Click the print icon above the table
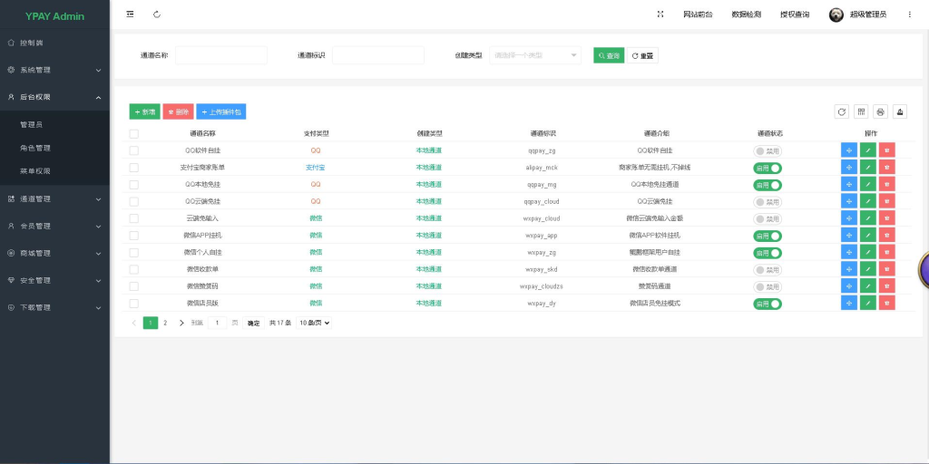Screen dimensions: 929x464 tap(880, 111)
